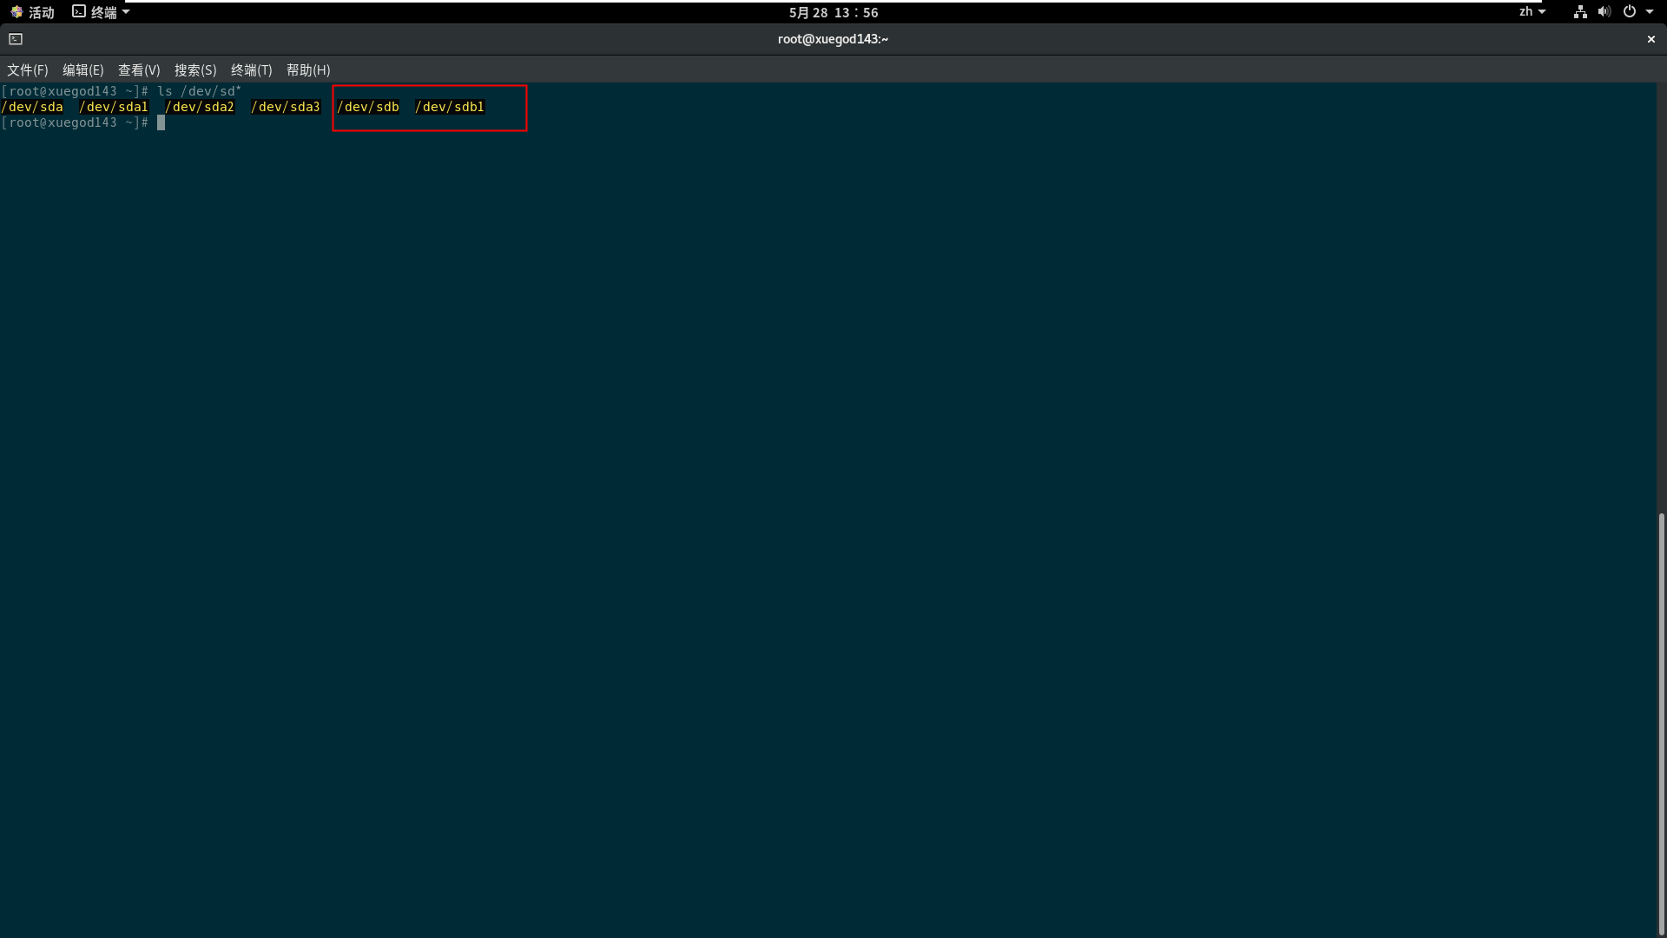This screenshot has width=1667, height=938.
Task: Open the clock showing 5月28 13:56
Action: coord(833,12)
